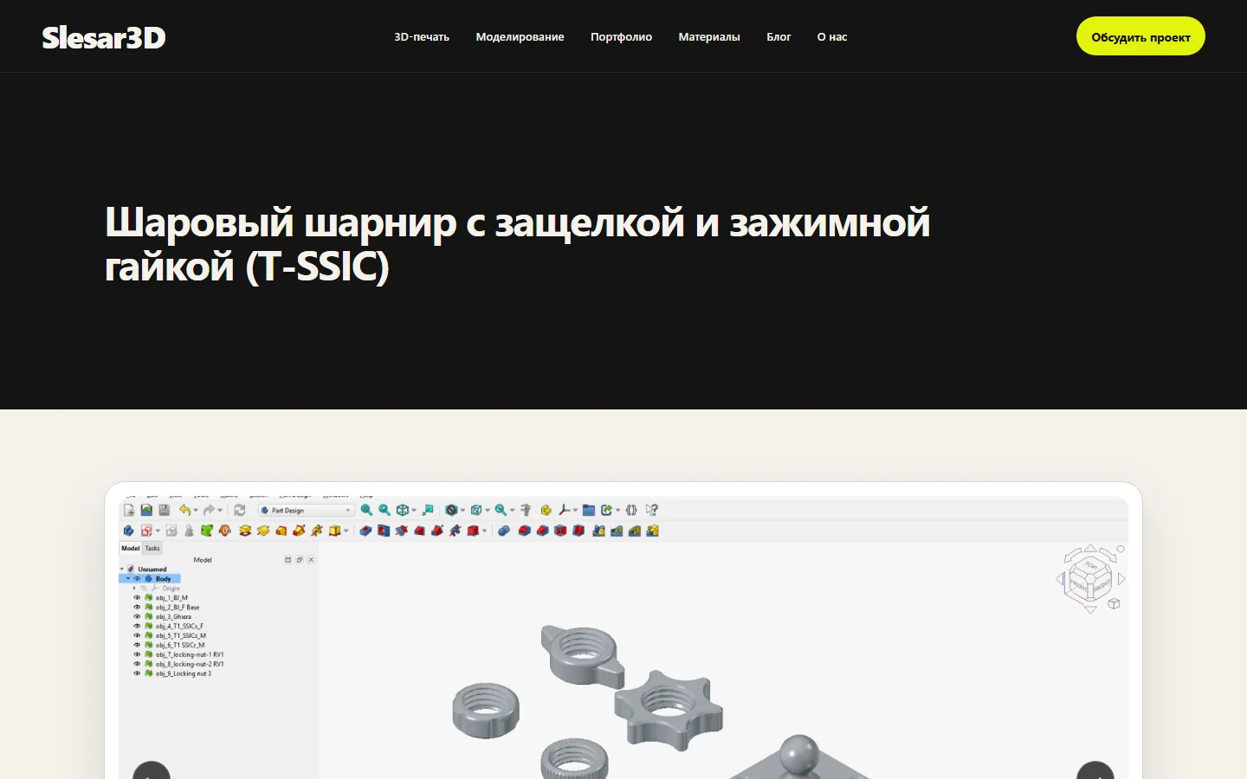1247x779 pixels.
Task: Hide obj_2_BJ_F Base via its eye icon
Action: (137, 607)
